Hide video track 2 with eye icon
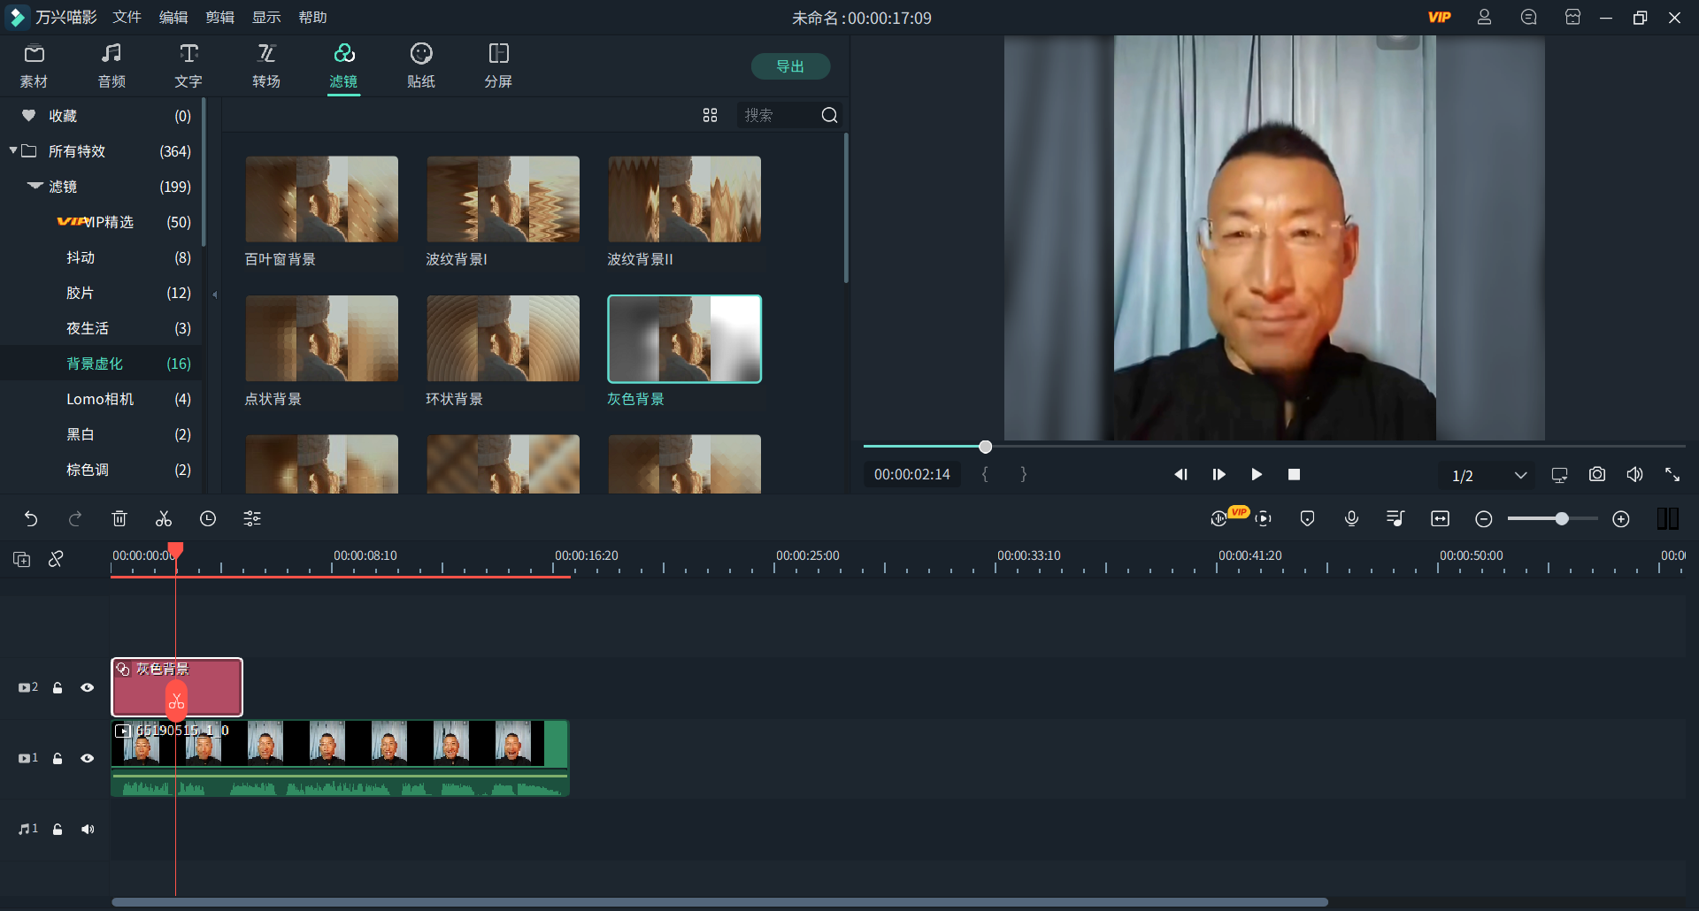Image resolution: width=1699 pixels, height=911 pixels. [87, 687]
